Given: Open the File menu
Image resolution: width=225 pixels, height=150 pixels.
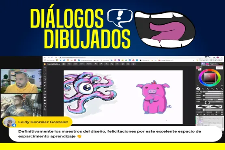Looking at the screenshot, I should pos(69,64).
